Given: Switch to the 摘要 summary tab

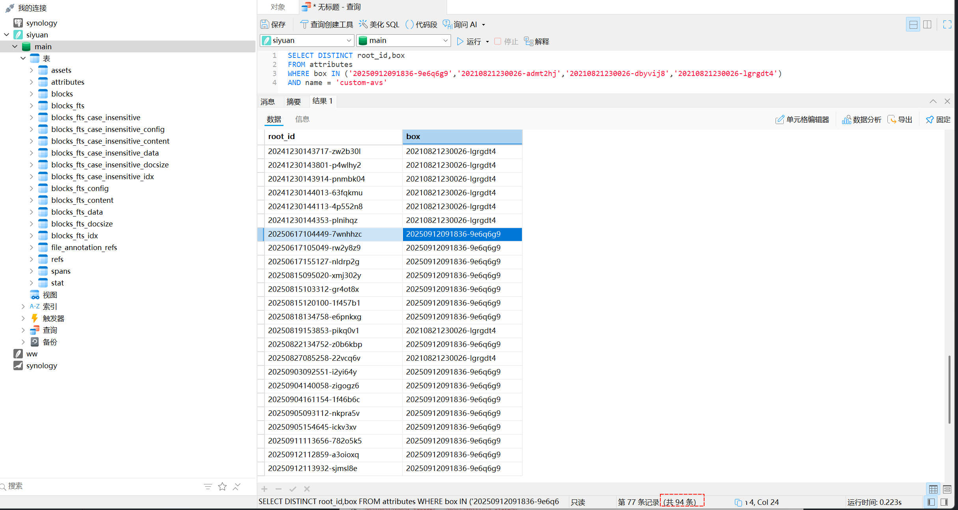Looking at the screenshot, I should click(293, 102).
